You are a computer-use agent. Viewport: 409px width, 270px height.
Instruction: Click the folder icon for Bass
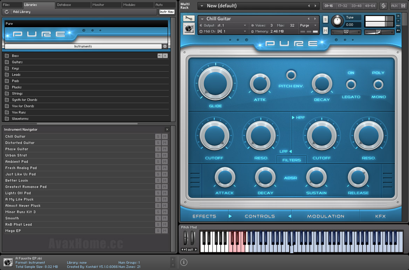pyautogui.click(x=7, y=56)
